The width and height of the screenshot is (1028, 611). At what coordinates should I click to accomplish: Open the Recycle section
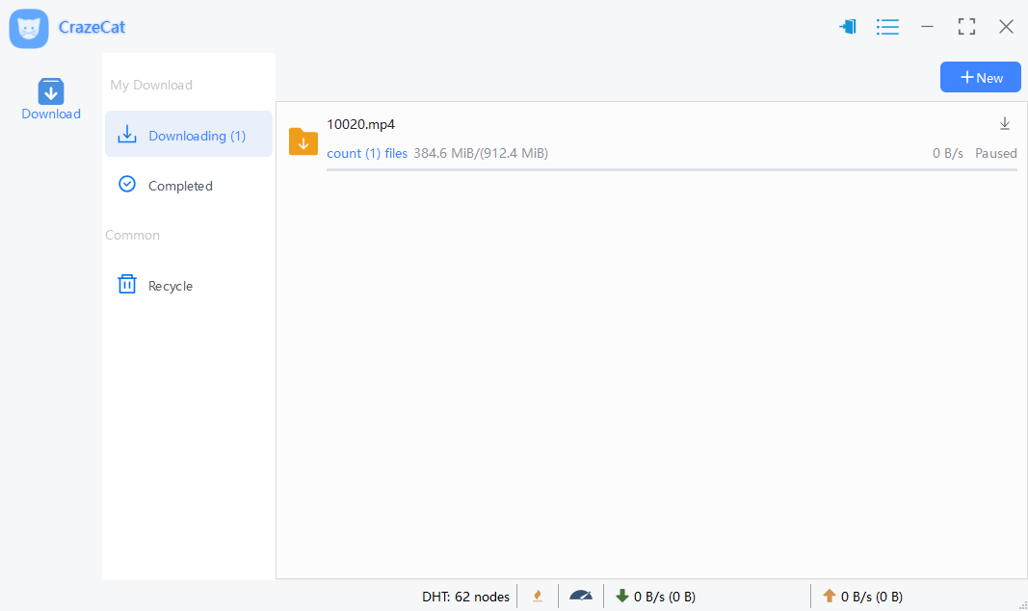click(x=170, y=286)
